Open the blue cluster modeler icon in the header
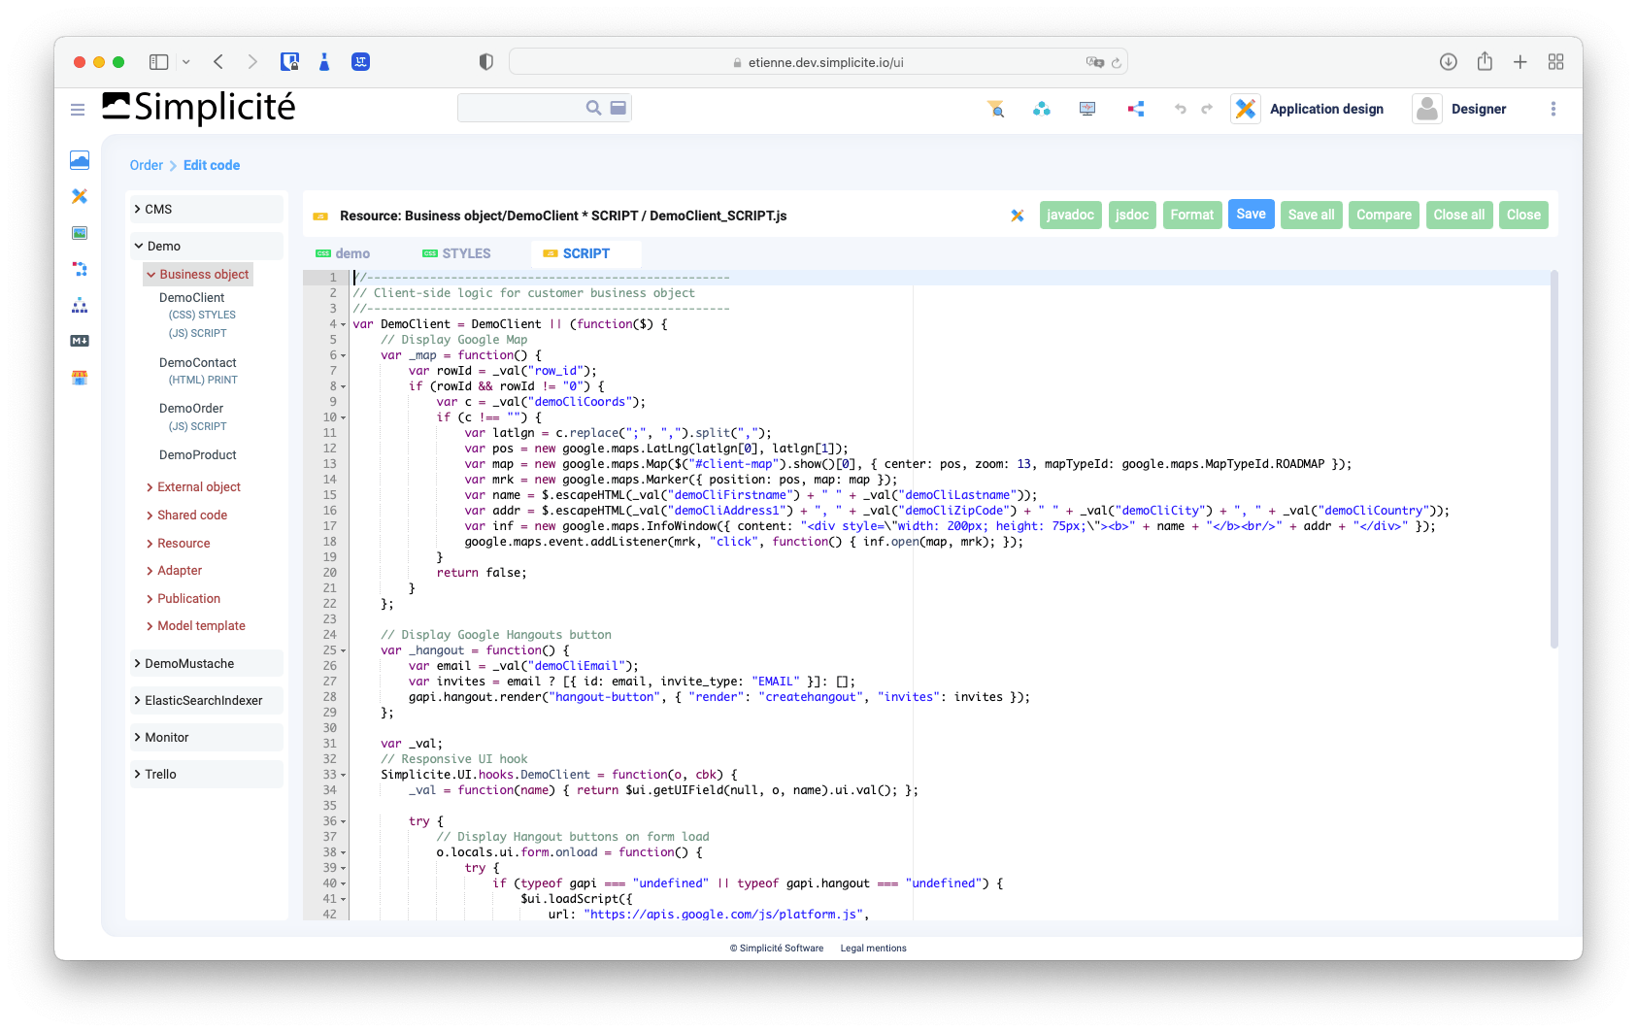The height and width of the screenshot is (1032, 1637). tap(1042, 109)
